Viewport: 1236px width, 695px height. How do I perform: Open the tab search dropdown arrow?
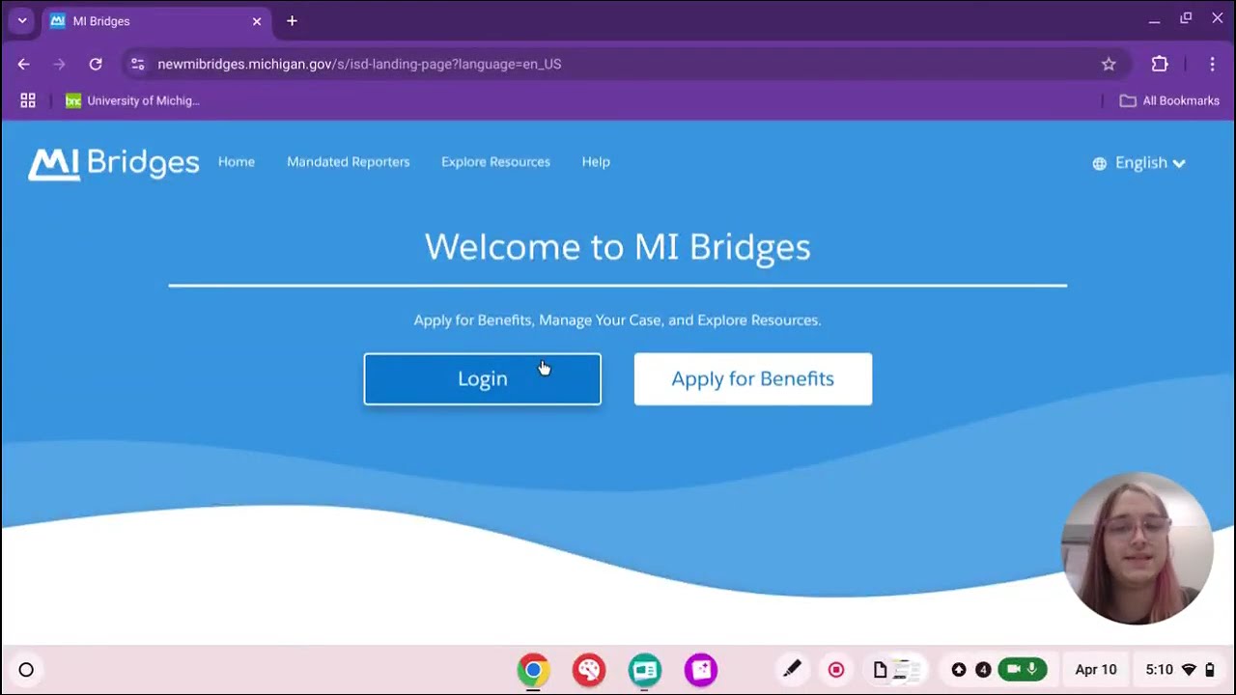pos(21,21)
